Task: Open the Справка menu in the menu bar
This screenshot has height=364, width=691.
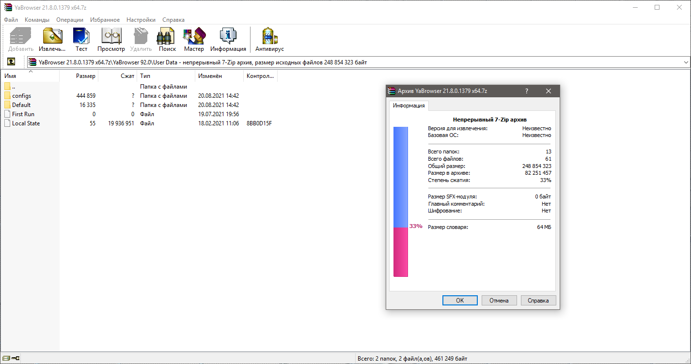Action: click(173, 20)
